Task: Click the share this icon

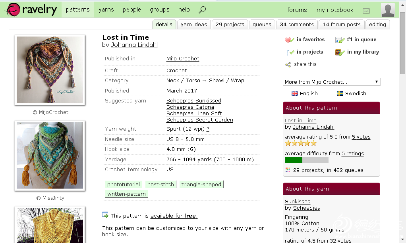Action: (x=288, y=65)
